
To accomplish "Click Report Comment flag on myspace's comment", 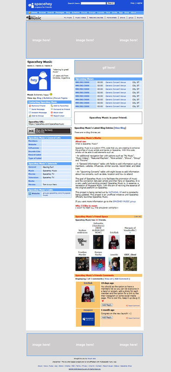I will [x=127, y=318].
